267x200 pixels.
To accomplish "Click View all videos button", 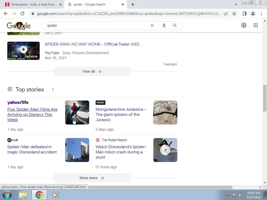I will (x=92, y=71).
